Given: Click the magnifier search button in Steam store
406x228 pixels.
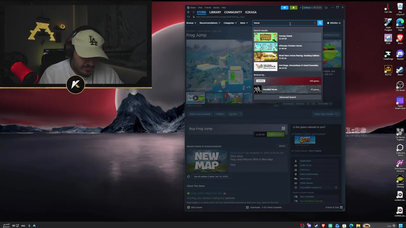Looking at the screenshot, I should coord(320,23).
